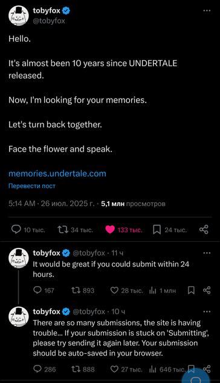The image size is (220, 383).
Task: View analytics showing 1 млн views
Action: (162, 290)
